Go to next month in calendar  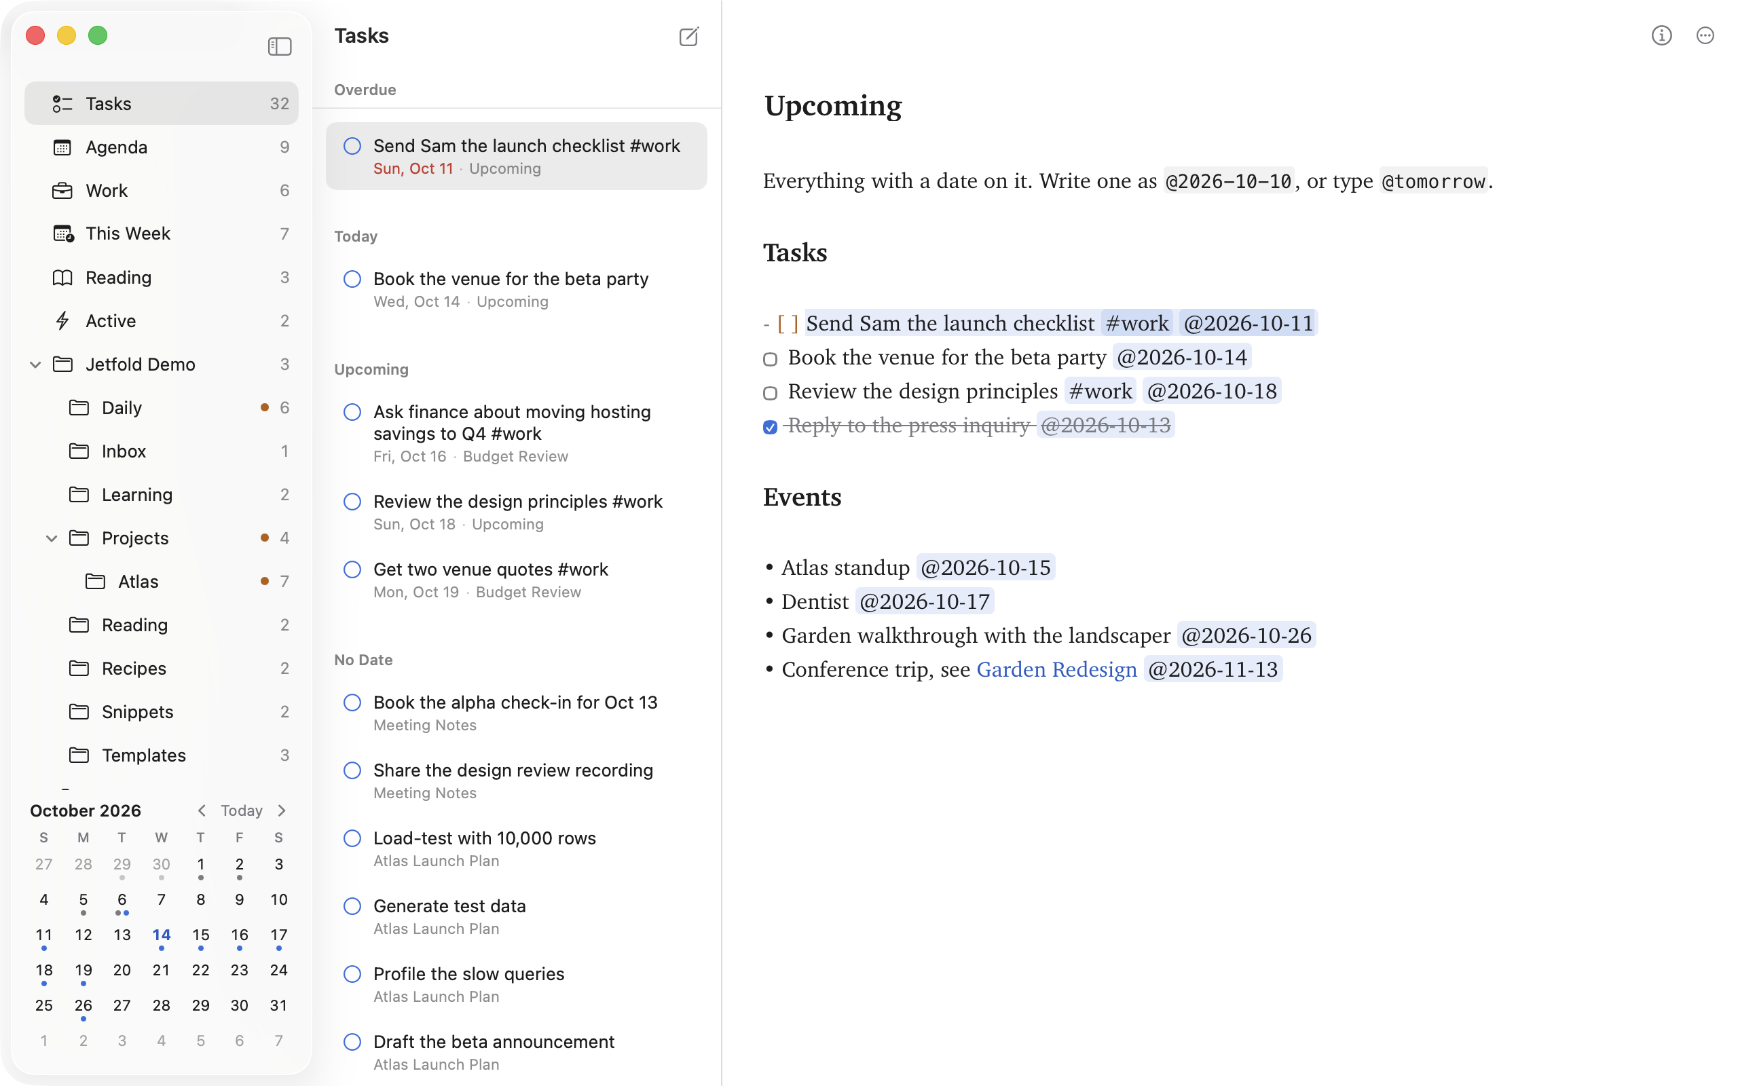[x=282, y=810]
